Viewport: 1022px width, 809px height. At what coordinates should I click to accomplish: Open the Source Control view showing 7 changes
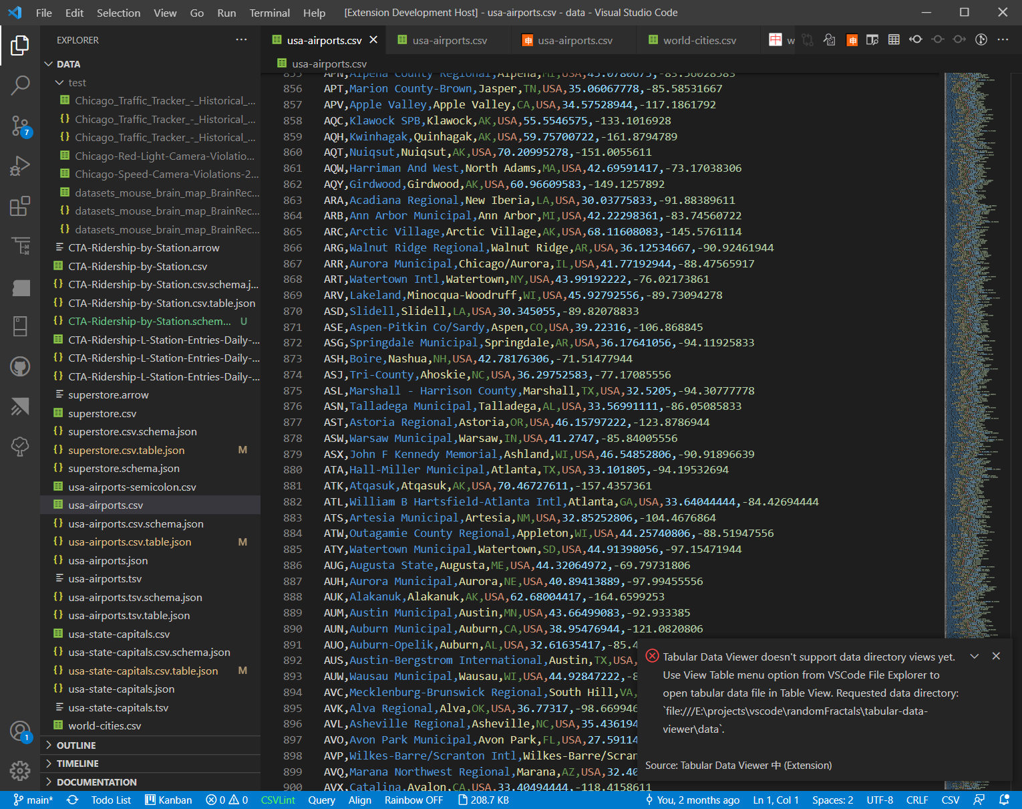(x=20, y=126)
